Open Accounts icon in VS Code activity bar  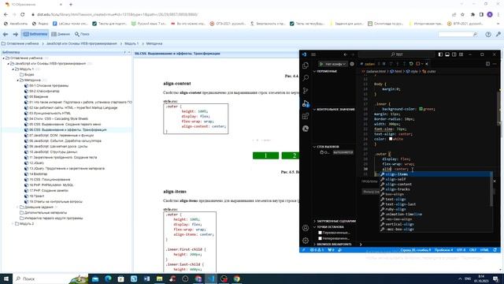click(x=306, y=228)
